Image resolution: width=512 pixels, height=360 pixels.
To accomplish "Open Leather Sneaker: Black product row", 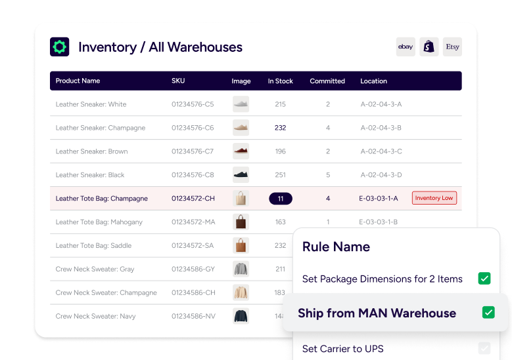I will [90, 175].
